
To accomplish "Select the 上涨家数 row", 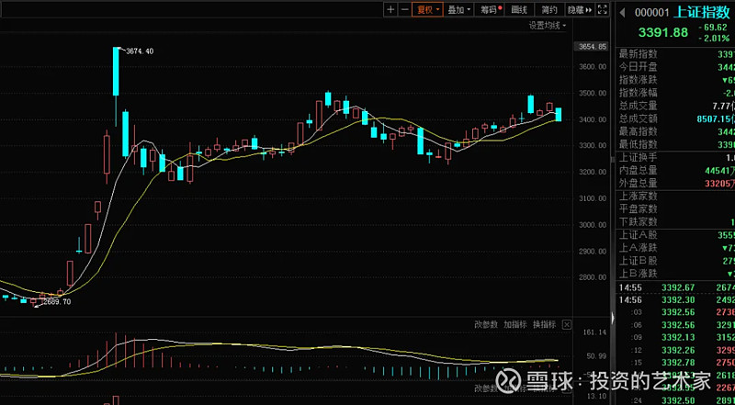I will point(675,196).
